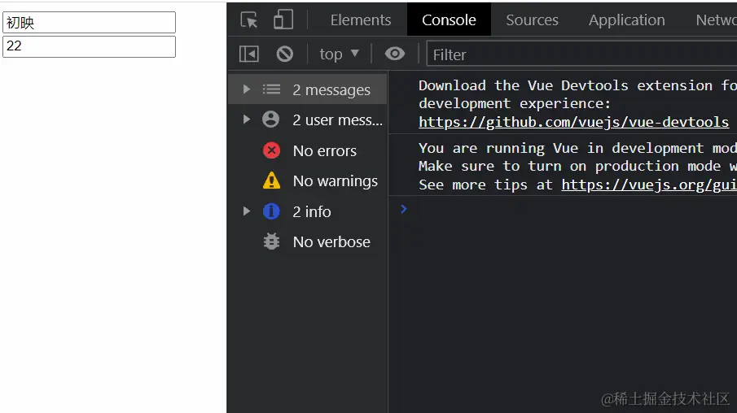
Task: Expand the 2 info group arrow
Action: [246, 211]
